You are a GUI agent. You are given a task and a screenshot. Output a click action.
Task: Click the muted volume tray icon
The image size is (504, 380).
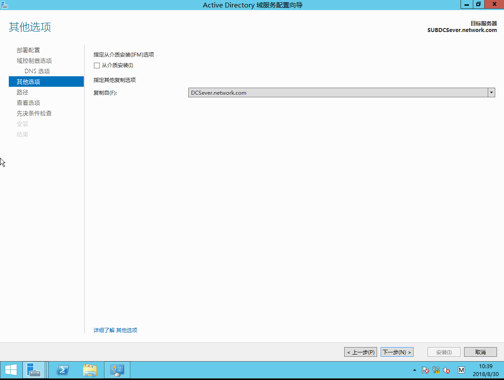tap(446, 370)
